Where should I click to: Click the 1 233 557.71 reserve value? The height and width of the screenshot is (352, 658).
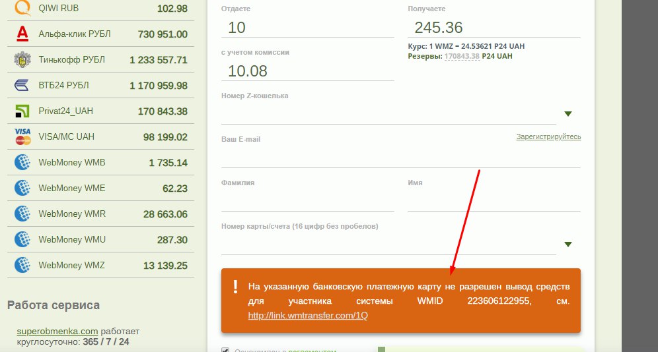coord(159,60)
